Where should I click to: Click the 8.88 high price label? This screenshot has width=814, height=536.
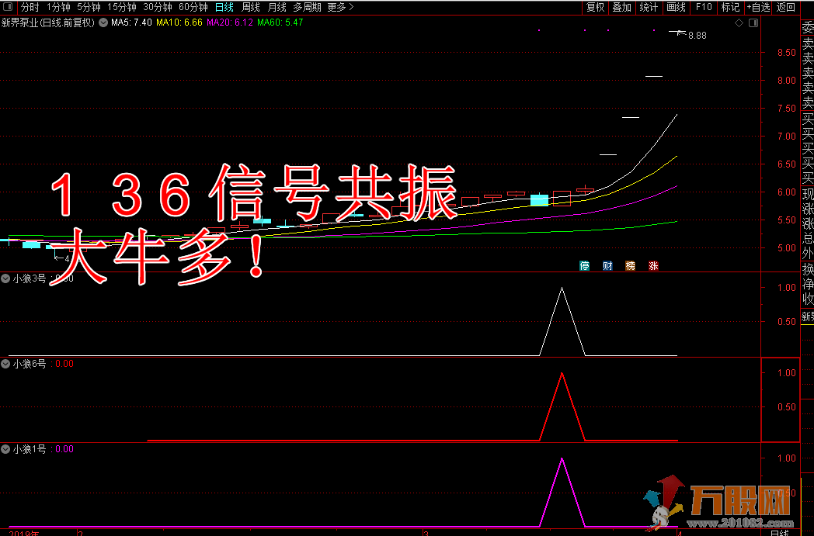697,36
